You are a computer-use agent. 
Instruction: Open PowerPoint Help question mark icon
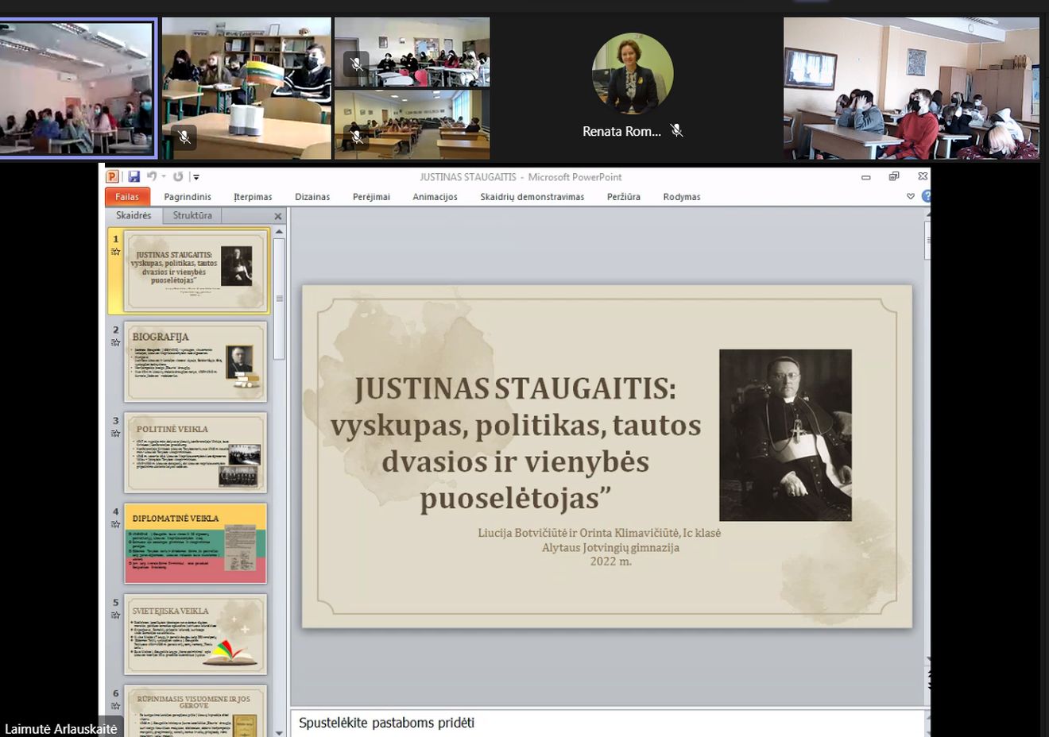[925, 196]
